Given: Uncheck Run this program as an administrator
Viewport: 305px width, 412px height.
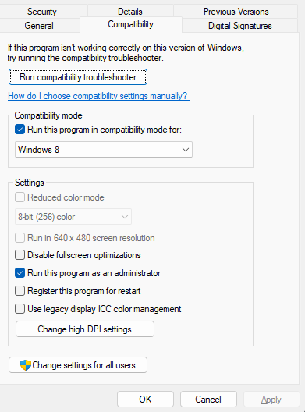Looking at the screenshot, I should click(20, 273).
